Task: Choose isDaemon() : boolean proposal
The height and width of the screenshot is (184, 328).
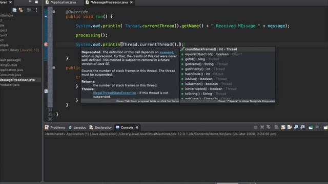Action: [228, 84]
